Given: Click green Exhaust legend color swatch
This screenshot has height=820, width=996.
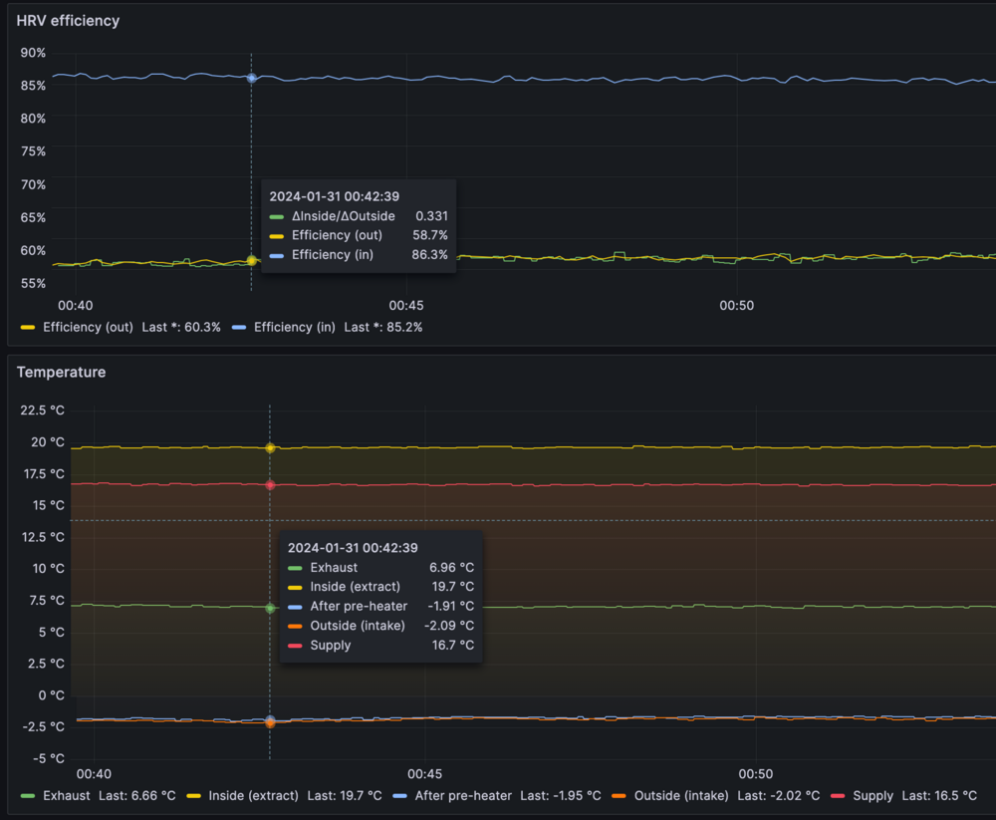Looking at the screenshot, I should click(27, 796).
